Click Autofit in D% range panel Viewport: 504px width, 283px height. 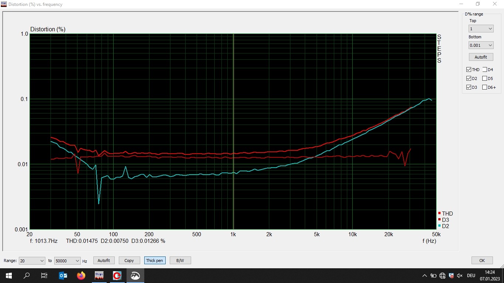point(481,57)
